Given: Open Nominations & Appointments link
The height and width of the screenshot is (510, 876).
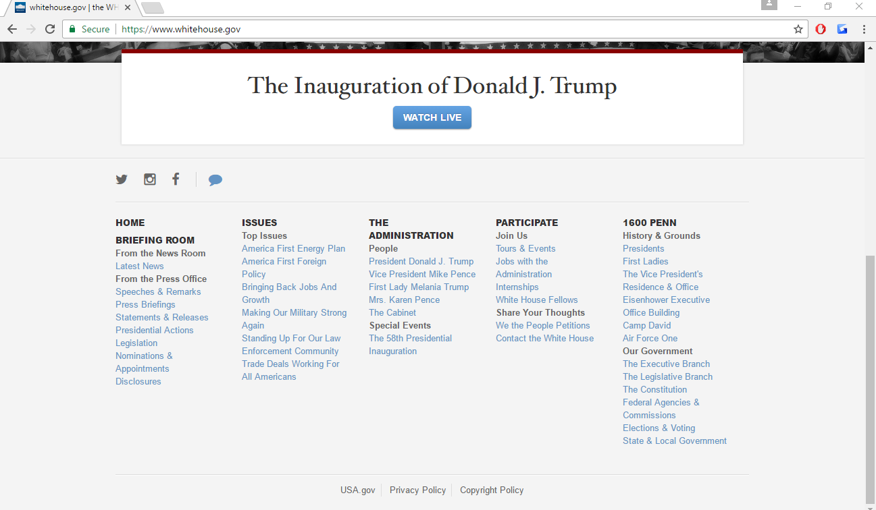Looking at the screenshot, I should 144,362.
